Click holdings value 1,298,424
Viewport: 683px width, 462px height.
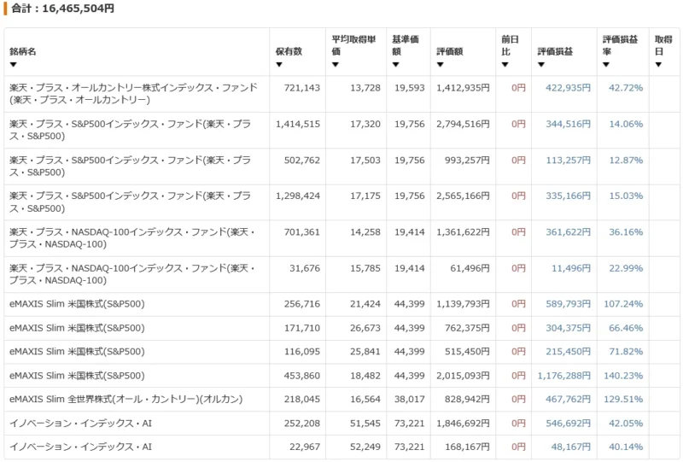tap(298, 196)
